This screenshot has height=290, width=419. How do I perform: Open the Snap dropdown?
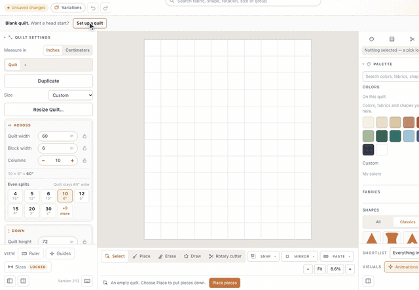(x=263, y=257)
